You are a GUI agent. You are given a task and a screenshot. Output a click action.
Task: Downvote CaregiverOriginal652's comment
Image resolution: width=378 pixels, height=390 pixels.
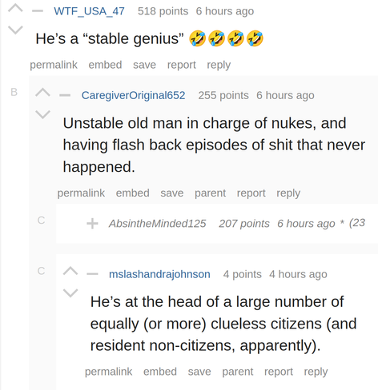point(42,114)
